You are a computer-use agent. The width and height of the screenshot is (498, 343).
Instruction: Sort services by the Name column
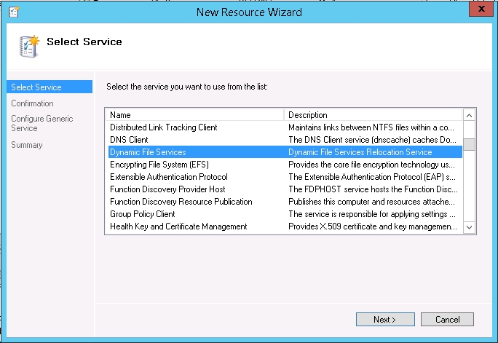[195, 115]
